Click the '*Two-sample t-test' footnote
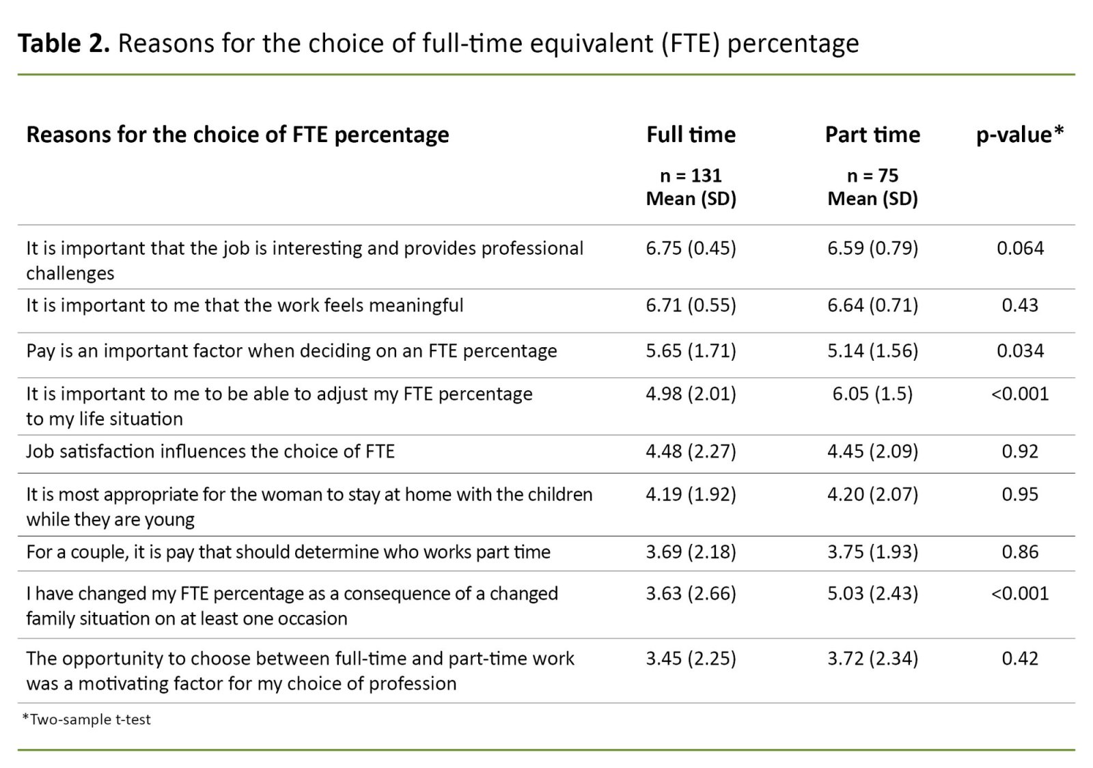Image resolution: width=1093 pixels, height=768 pixels. click(87, 719)
